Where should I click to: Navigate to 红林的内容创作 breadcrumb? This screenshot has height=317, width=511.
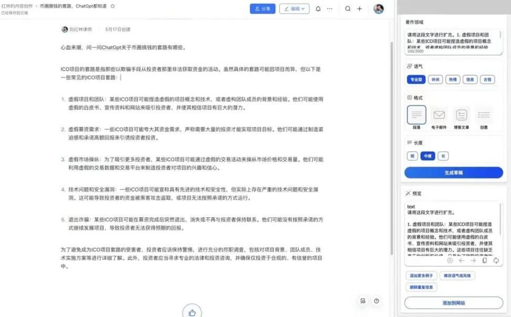click(16, 6)
